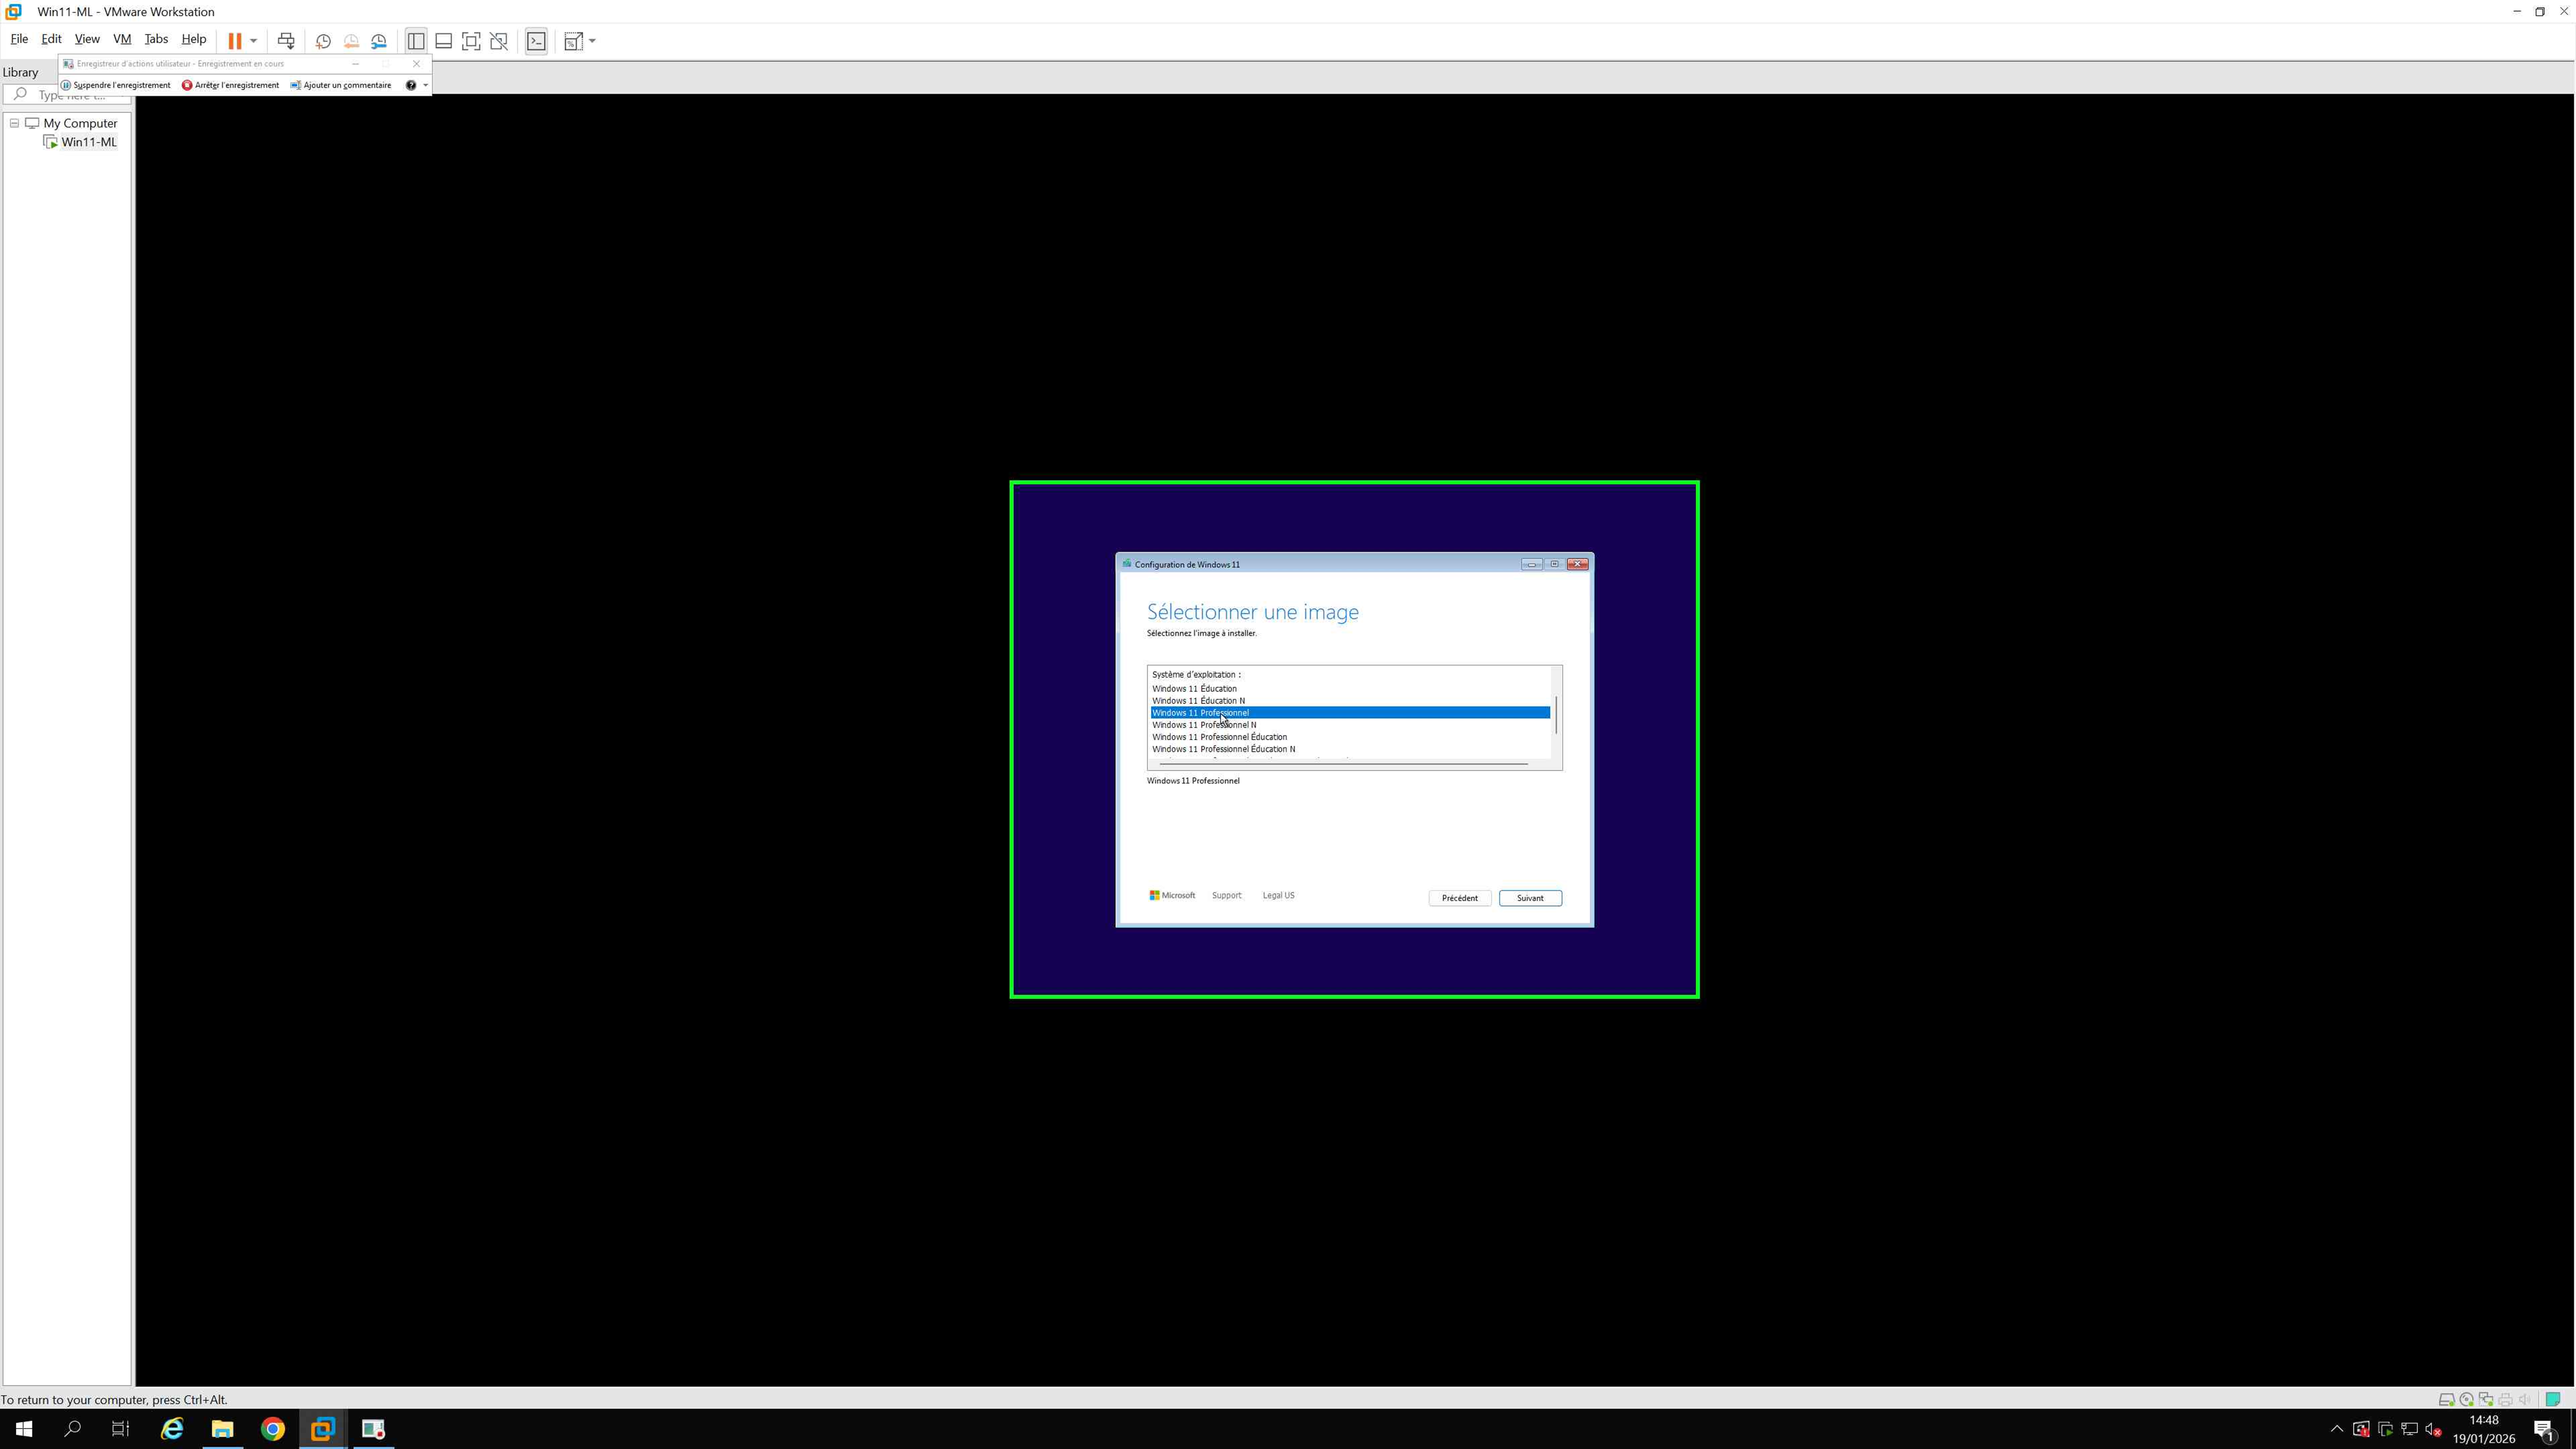Open Chrome from the taskbar
Viewport: 2576px width, 1449px height.
(272, 1429)
